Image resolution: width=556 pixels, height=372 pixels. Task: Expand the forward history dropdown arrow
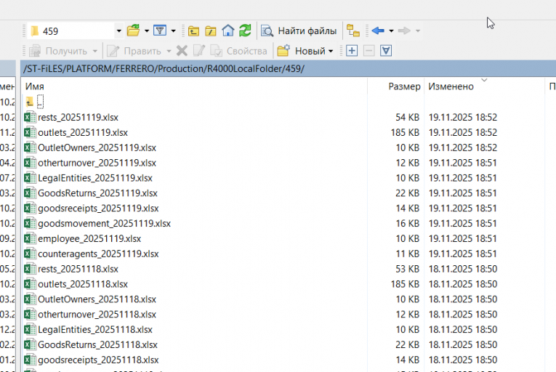(418, 31)
